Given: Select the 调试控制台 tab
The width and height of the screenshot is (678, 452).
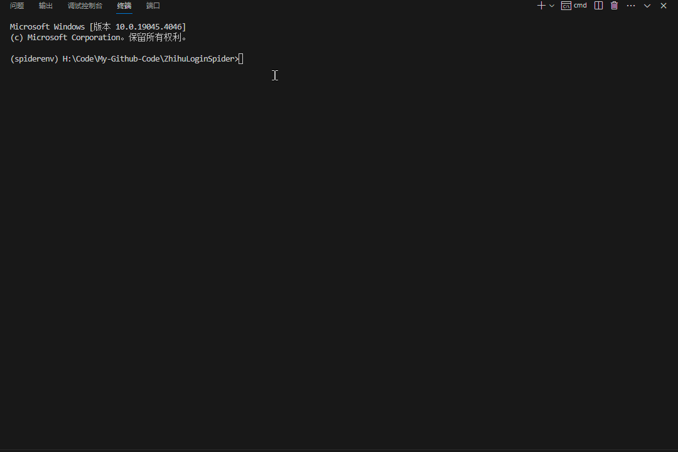Looking at the screenshot, I should coord(85,6).
